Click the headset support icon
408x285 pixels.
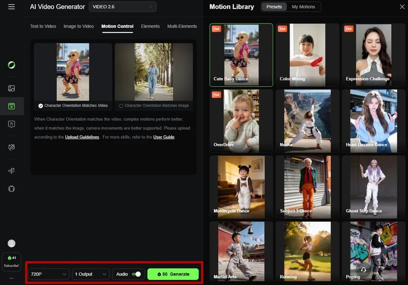click(x=363, y=270)
